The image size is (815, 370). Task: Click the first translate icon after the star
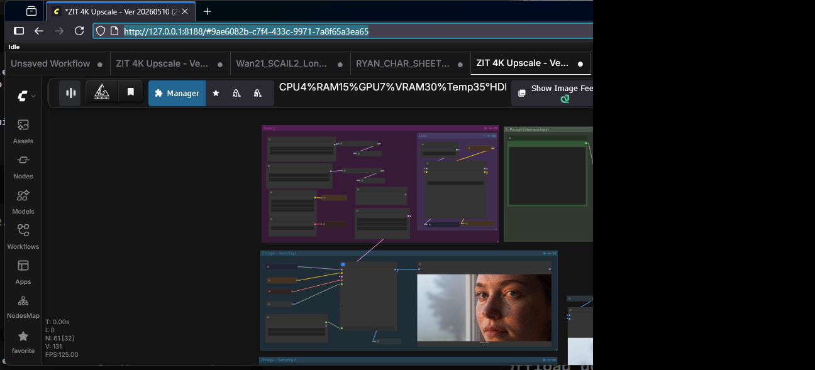pos(236,93)
